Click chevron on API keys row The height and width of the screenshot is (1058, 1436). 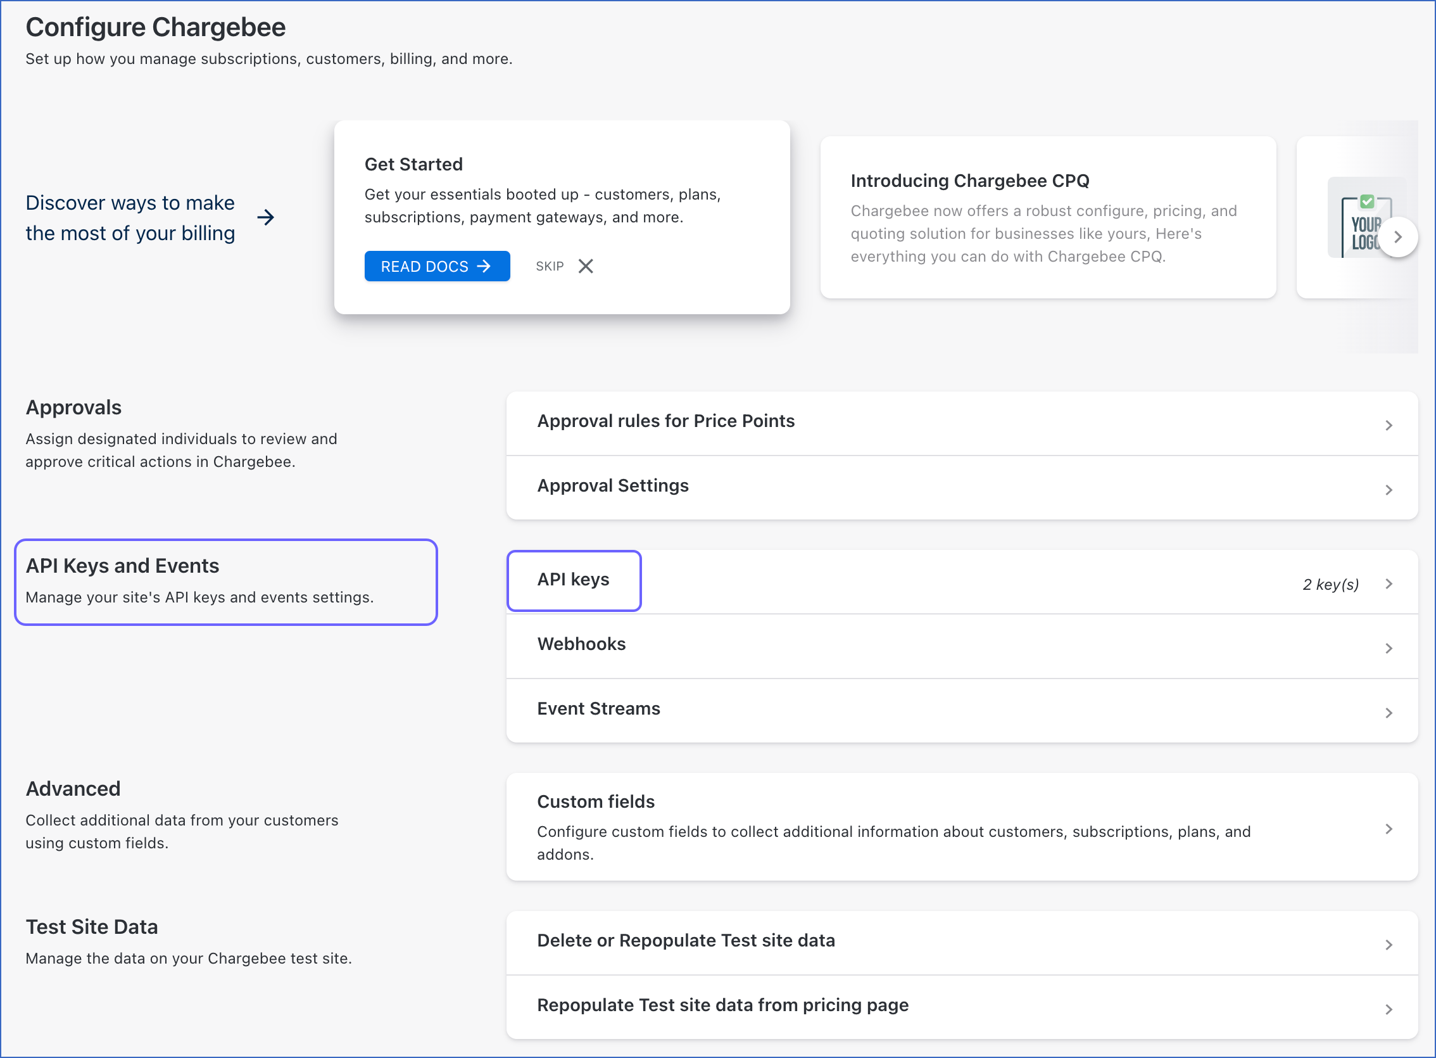coord(1389,583)
